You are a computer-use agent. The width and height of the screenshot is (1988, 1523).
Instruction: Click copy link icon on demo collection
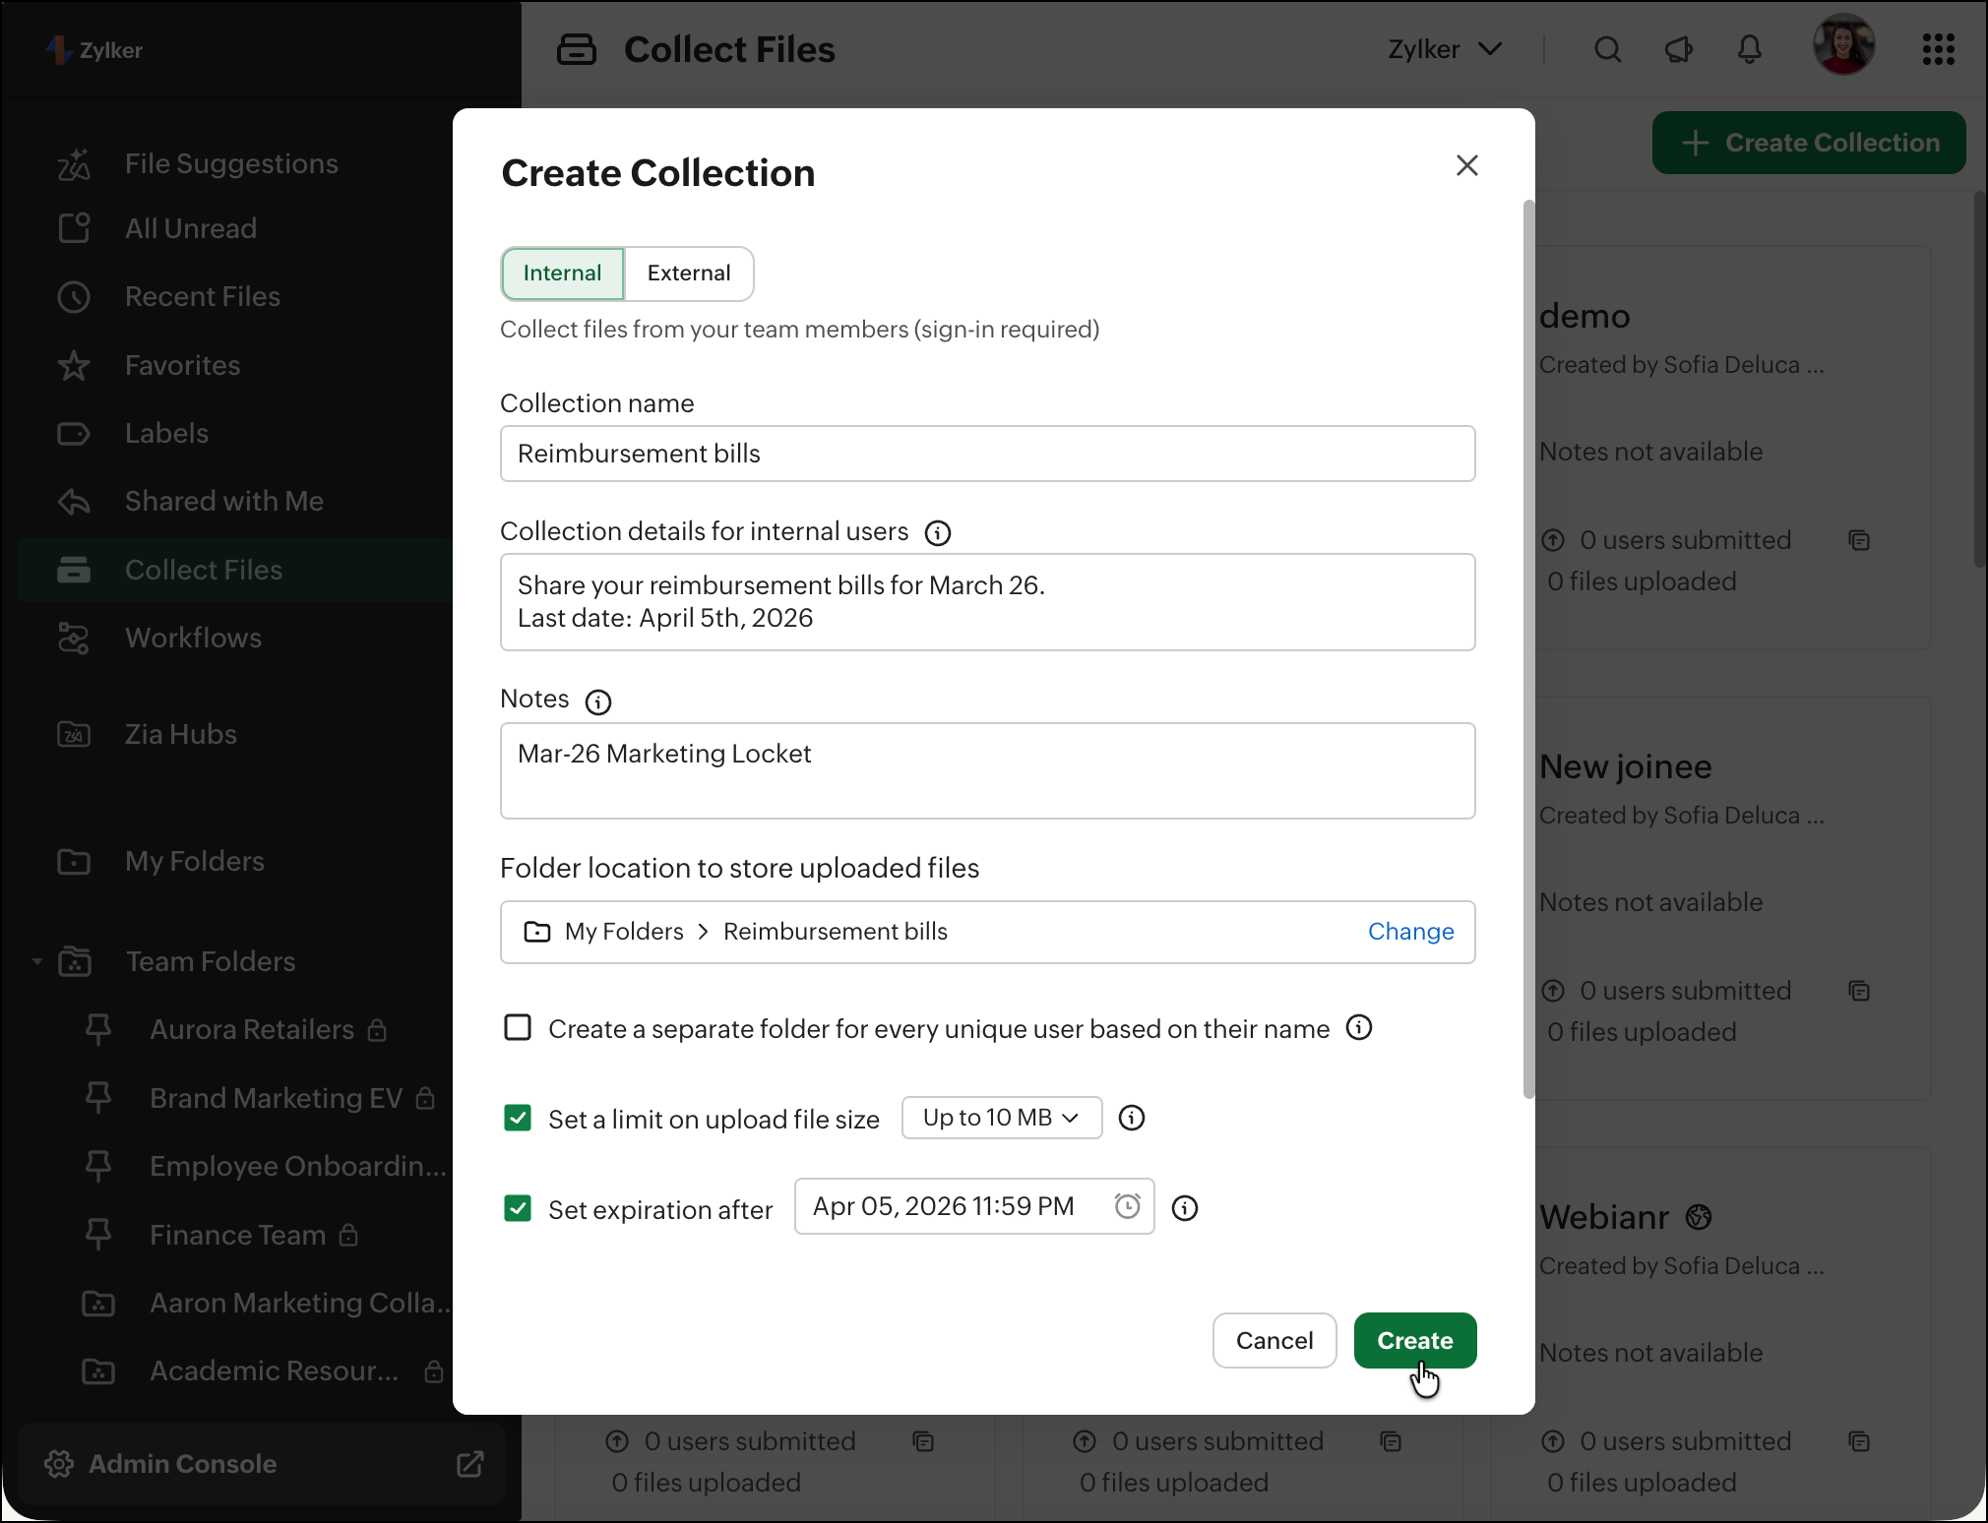coord(1859,540)
